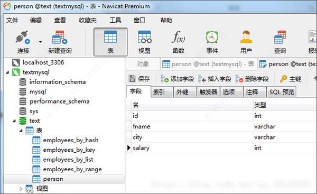Switch to the 对象 tab
The height and width of the screenshot is (194, 317).
(143, 64)
